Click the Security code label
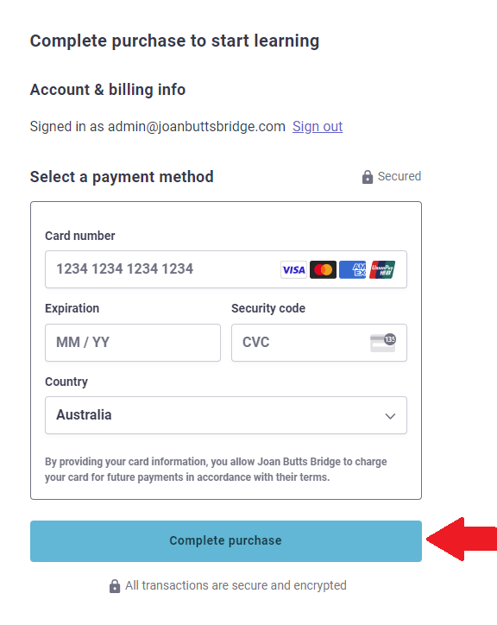 click(x=268, y=308)
